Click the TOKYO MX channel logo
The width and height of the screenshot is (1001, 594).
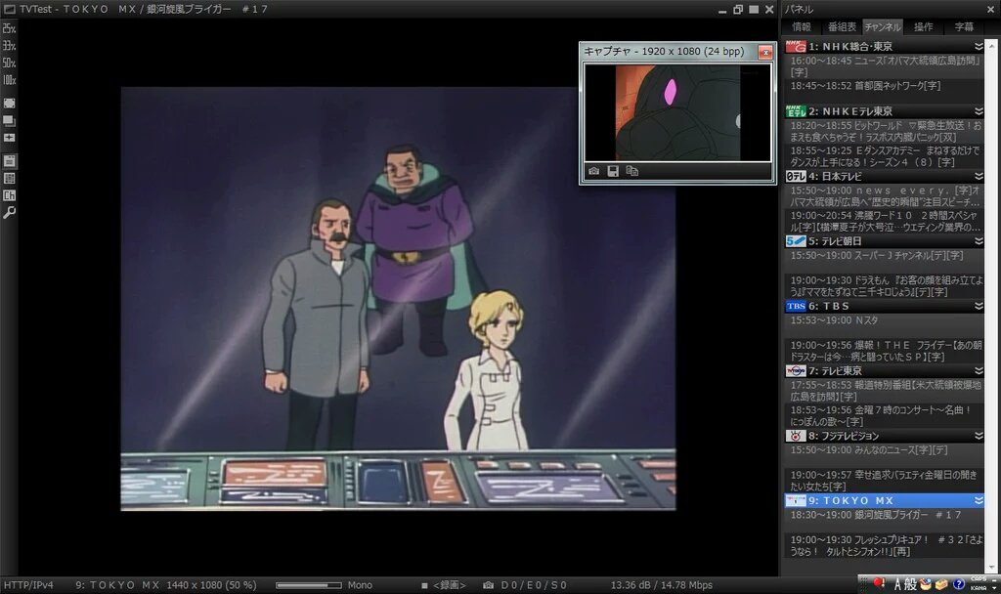click(x=796, y=501)
